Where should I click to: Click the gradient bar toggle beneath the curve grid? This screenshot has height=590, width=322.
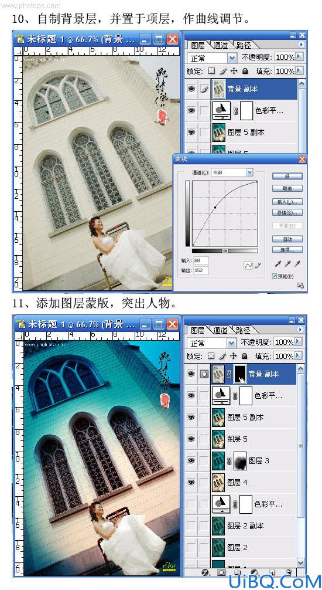point(225,251)
